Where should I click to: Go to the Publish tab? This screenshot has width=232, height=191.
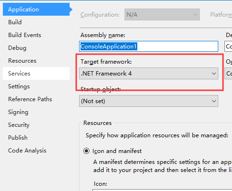tap(36, 138)
